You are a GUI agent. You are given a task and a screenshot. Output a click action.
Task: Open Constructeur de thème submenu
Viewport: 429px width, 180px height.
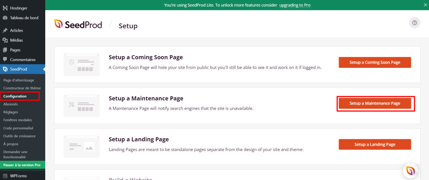[x=22, y=88]
